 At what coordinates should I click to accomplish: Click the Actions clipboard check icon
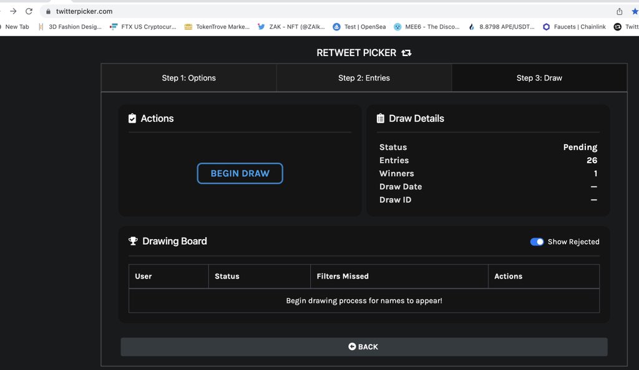coord(132,118)
